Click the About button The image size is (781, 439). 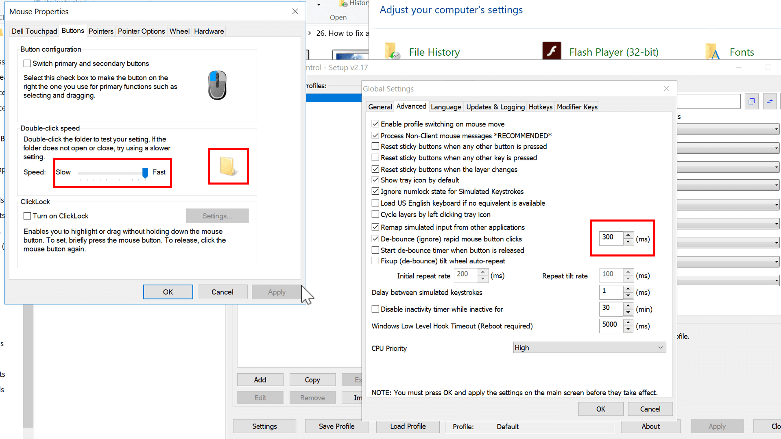(x=650, y=426)
